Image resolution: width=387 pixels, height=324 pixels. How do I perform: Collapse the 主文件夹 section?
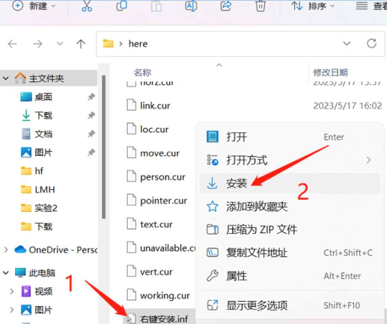(6, 78)
